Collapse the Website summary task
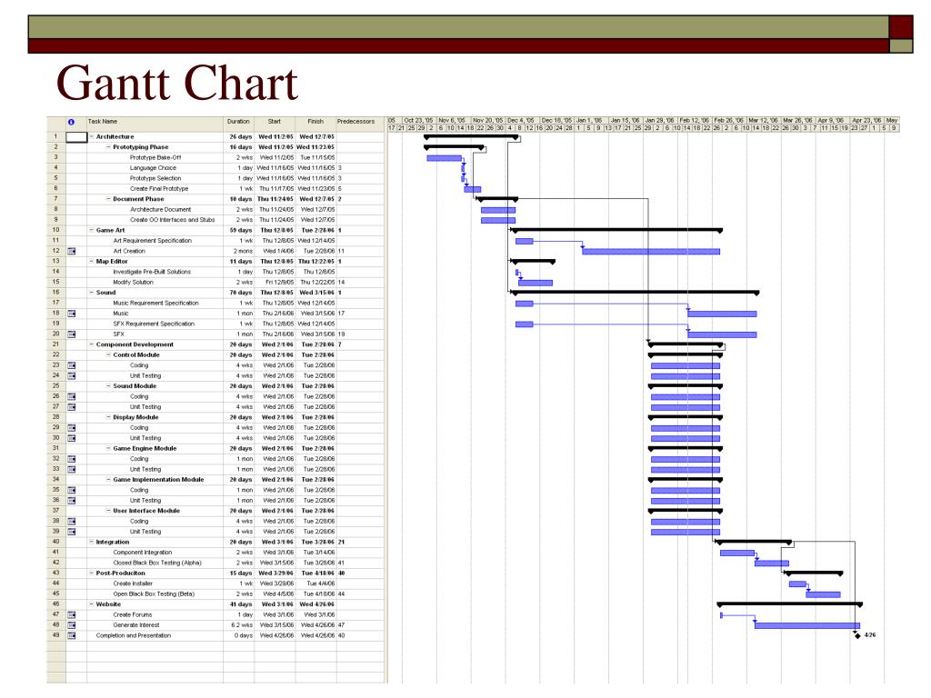The image size is (931, 698). tap(92, 604)
